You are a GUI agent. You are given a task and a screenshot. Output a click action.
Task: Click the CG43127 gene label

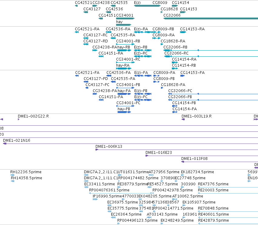pos(92,9)
